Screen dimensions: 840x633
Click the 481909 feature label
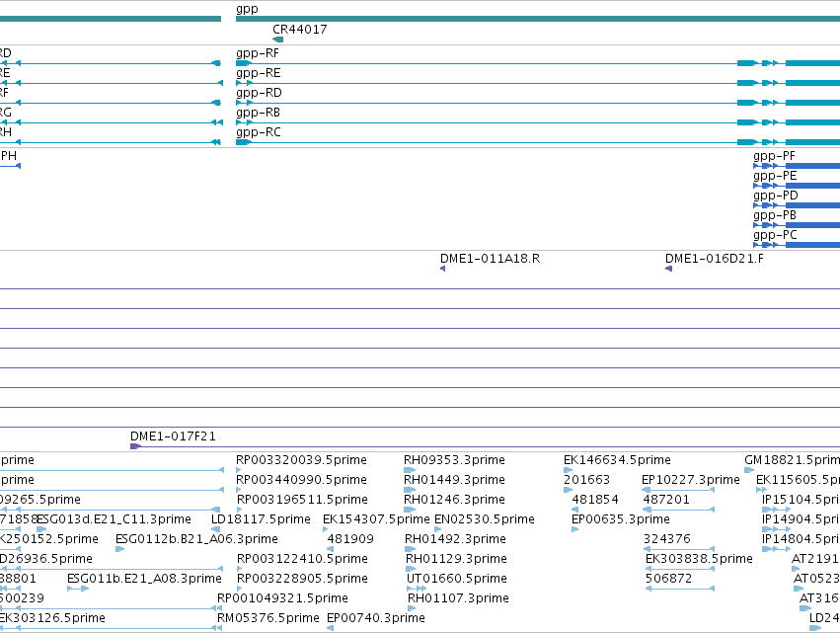coord(350,539)
